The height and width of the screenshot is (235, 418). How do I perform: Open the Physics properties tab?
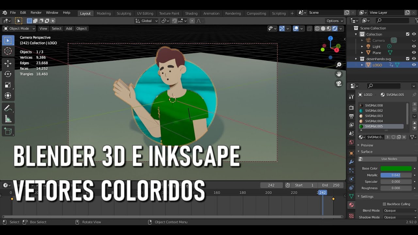351,179
